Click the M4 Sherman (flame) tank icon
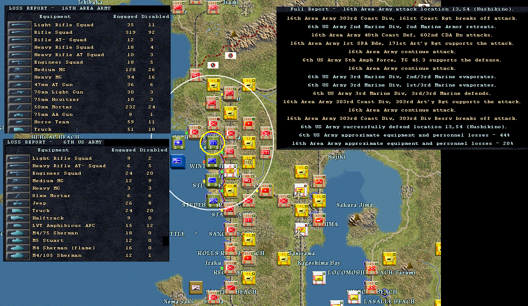Screen dimensions: 528x306 pyautogui.click(x=18, y=248)
